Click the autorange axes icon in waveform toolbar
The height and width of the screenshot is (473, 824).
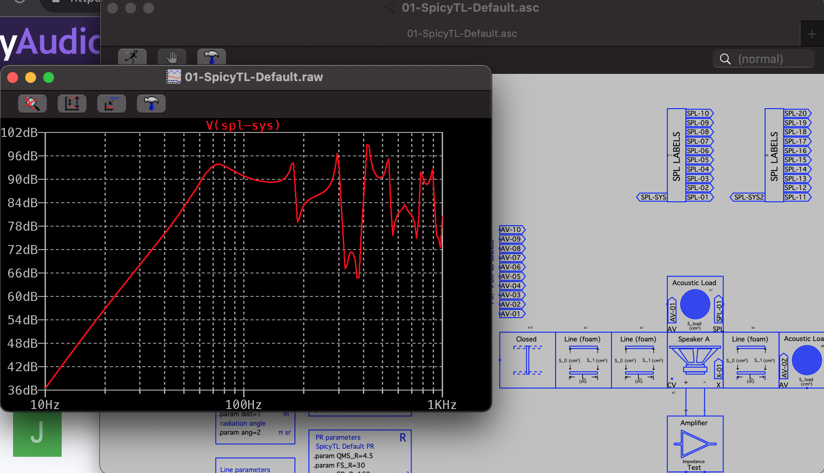click(x=72, y=104)
